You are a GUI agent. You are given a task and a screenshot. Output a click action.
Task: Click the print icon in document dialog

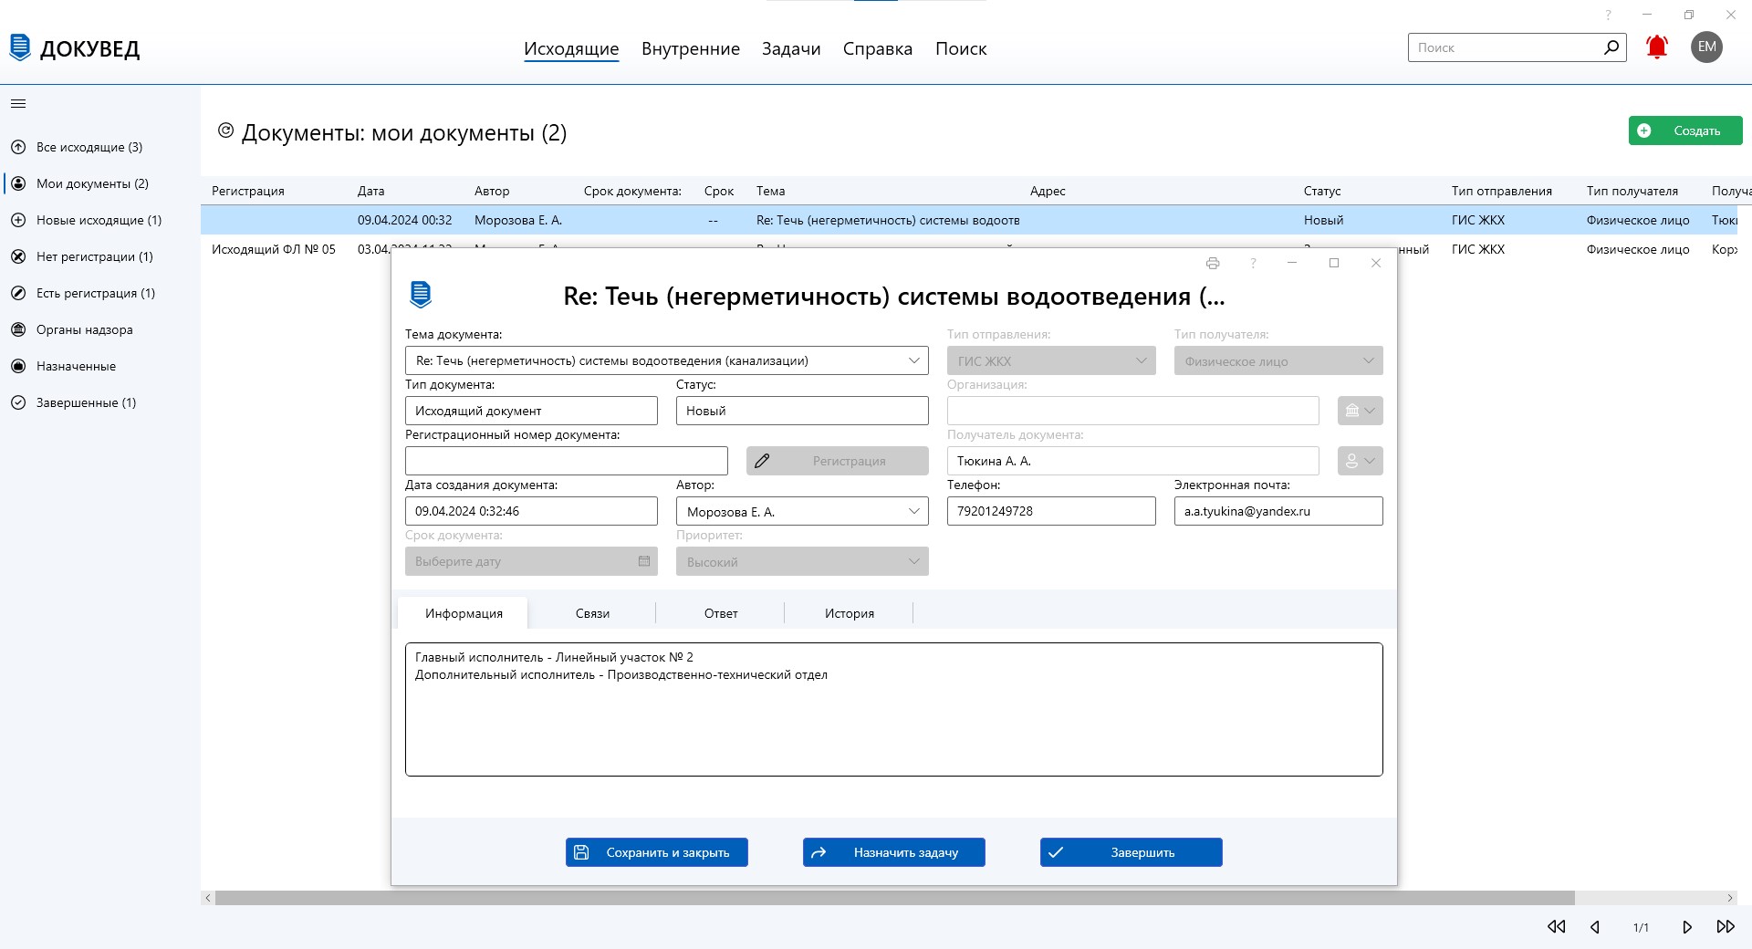point(1213,263)
